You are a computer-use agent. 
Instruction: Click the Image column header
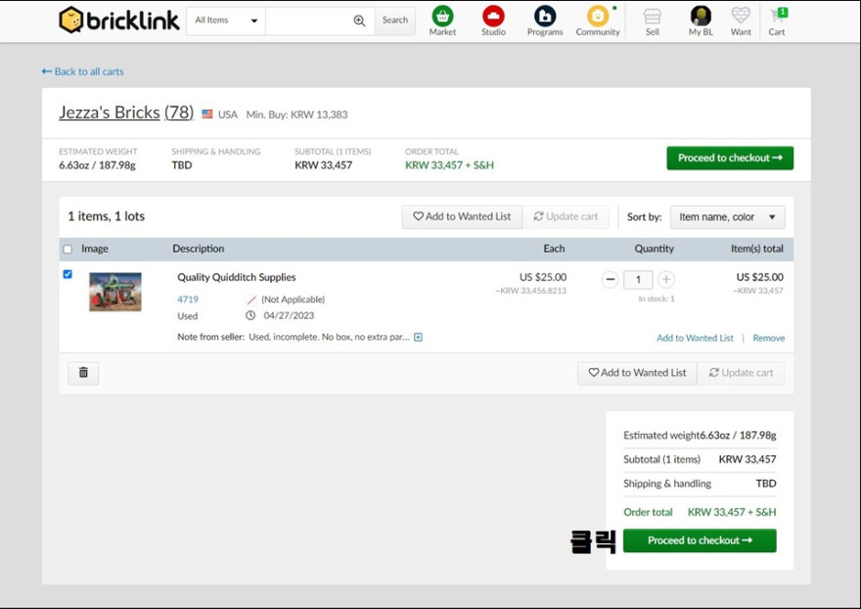pyautogui.click(x=95, y=249)
